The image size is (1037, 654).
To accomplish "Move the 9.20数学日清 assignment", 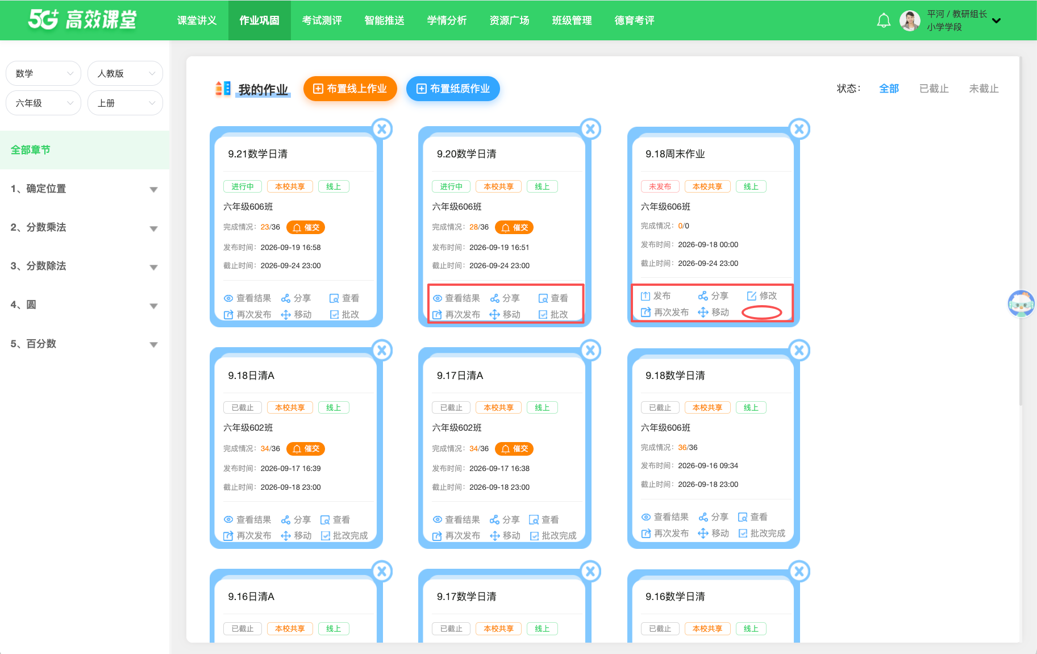I will 505,315.
